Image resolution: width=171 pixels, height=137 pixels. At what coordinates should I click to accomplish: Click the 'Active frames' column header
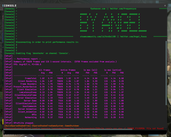(68, 70)
